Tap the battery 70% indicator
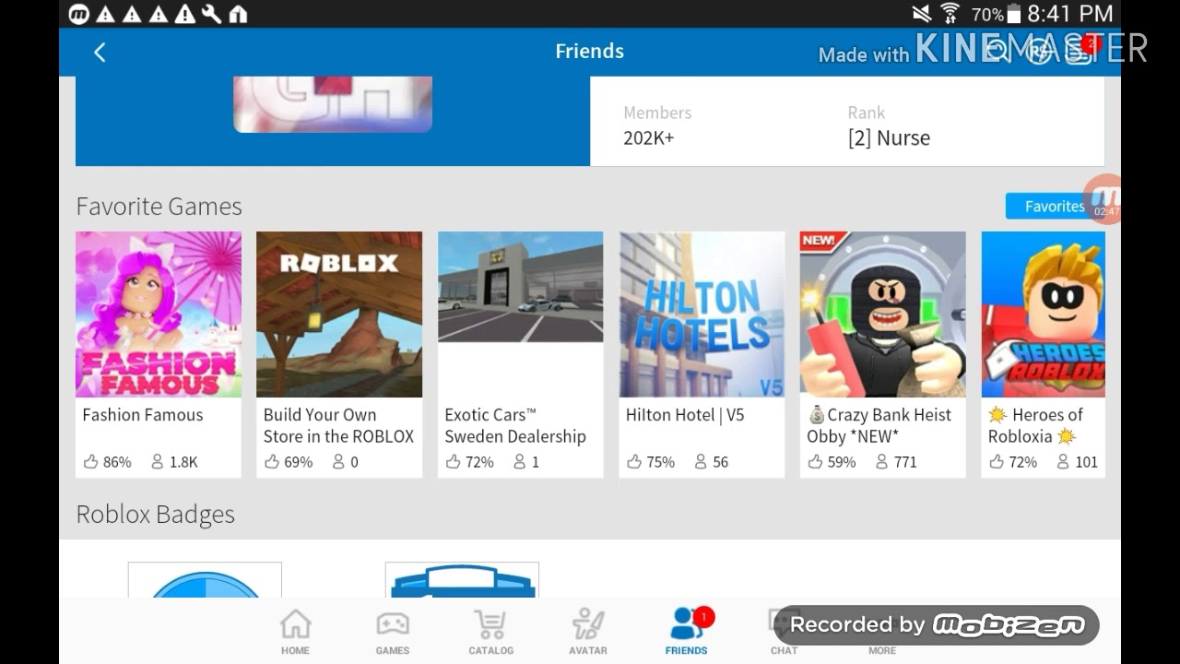1180x664 pixels. pyautogui.click(x=997, y=14)
